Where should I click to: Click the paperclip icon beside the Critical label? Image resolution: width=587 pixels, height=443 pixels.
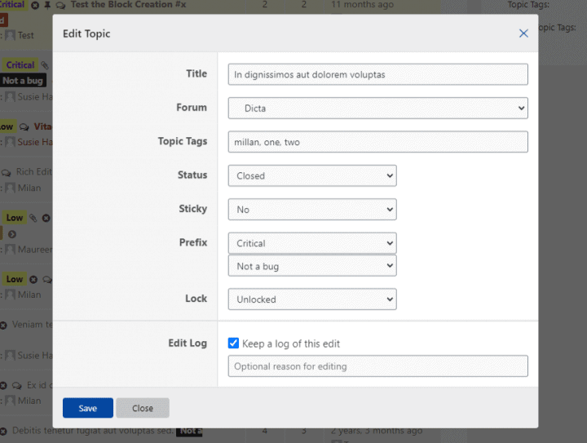[x=45, y=65]
